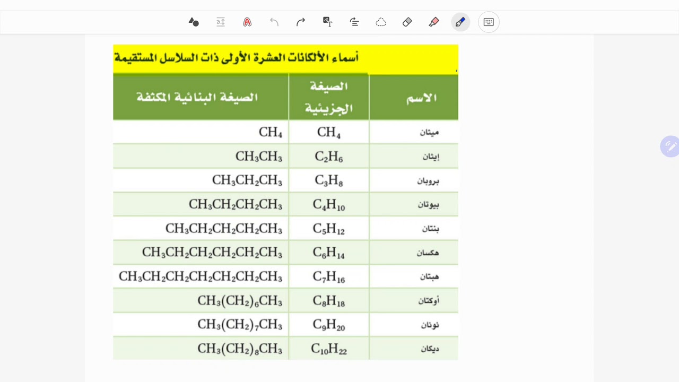Click the C5H12 molecular formula
This screenshot has width=679, height=382.
pos(329,229)
